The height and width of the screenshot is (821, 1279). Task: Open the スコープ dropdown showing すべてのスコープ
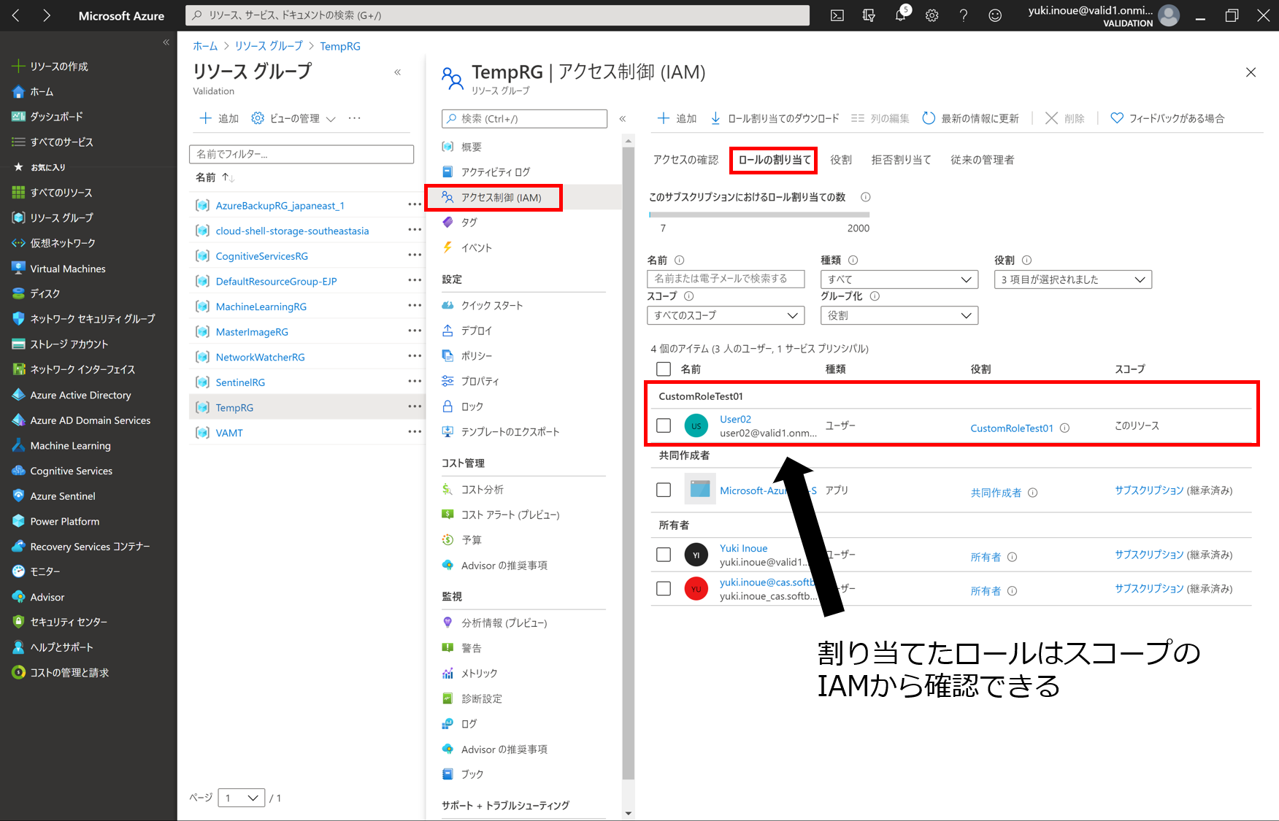click(x=726, y=315)
